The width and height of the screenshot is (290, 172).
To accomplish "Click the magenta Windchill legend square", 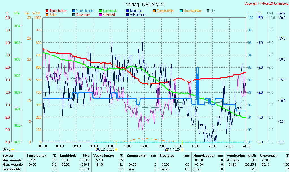I will coord(101,15).
